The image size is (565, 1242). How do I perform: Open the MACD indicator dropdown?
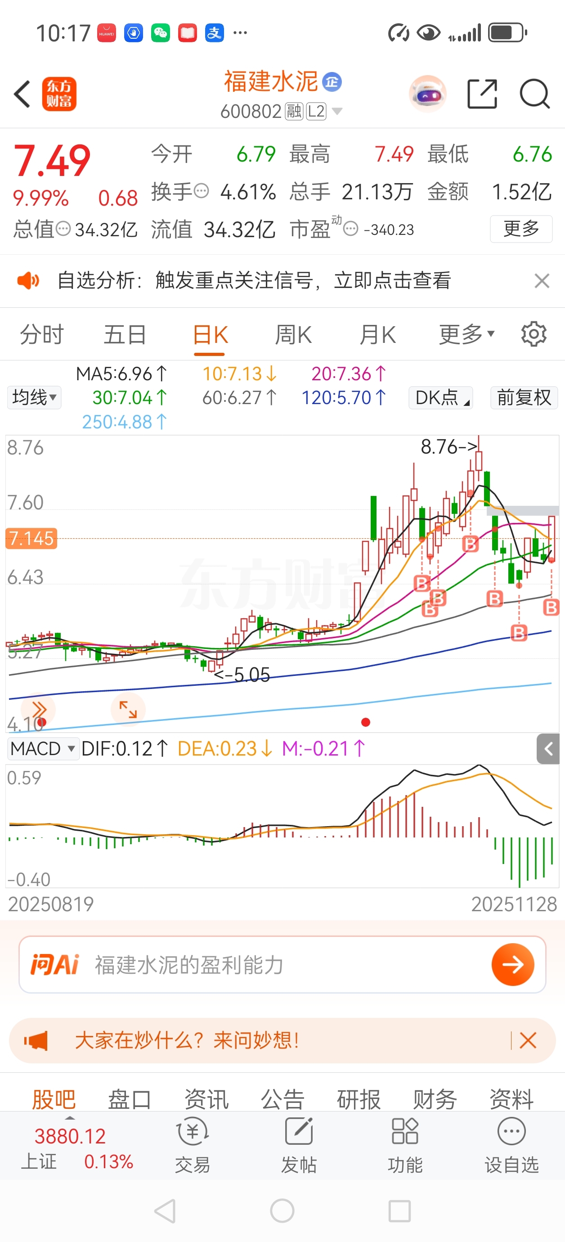click(43, 749)
